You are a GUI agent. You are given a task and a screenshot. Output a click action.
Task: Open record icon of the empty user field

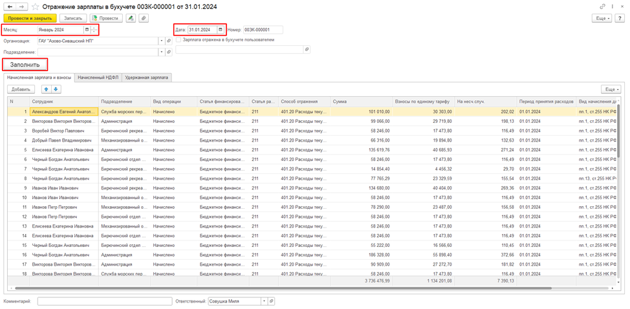[307, 49]
